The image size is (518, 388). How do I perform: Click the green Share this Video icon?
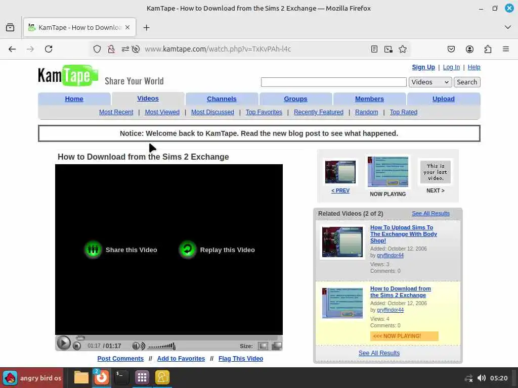(93, 250)
